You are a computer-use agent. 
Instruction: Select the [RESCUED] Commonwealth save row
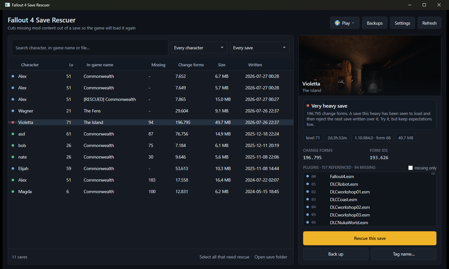(151, 99)
